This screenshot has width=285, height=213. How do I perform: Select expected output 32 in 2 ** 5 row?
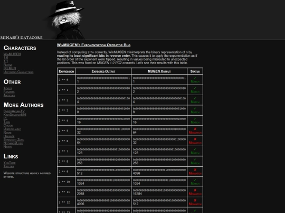pyautogui.click(x=79, y=133)
